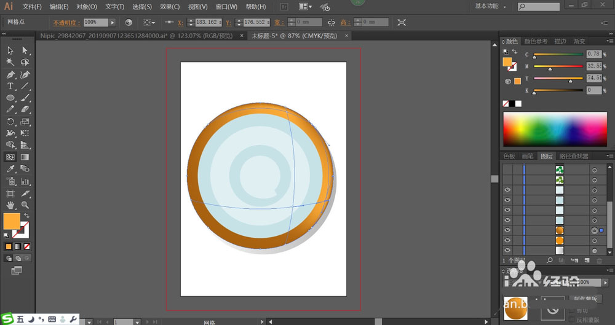Choose the Magic Wand tool
The width and height of the screenshot is (615, 325).
pos(10,62)
